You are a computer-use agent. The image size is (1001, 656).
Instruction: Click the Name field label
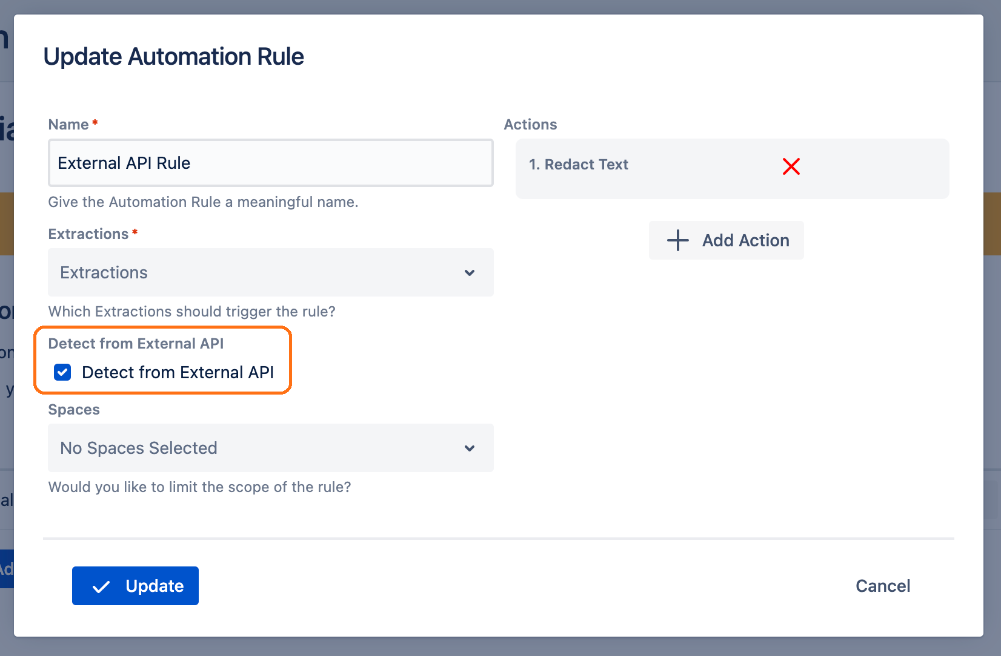[x=68, y=125]
